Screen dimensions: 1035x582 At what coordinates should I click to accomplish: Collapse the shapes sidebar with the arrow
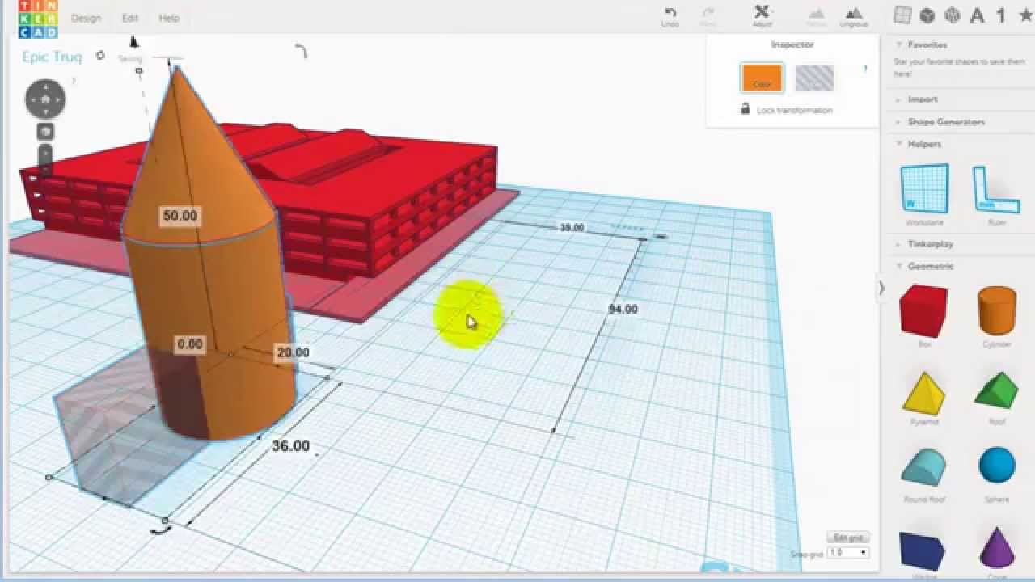[x=881, y=288]
